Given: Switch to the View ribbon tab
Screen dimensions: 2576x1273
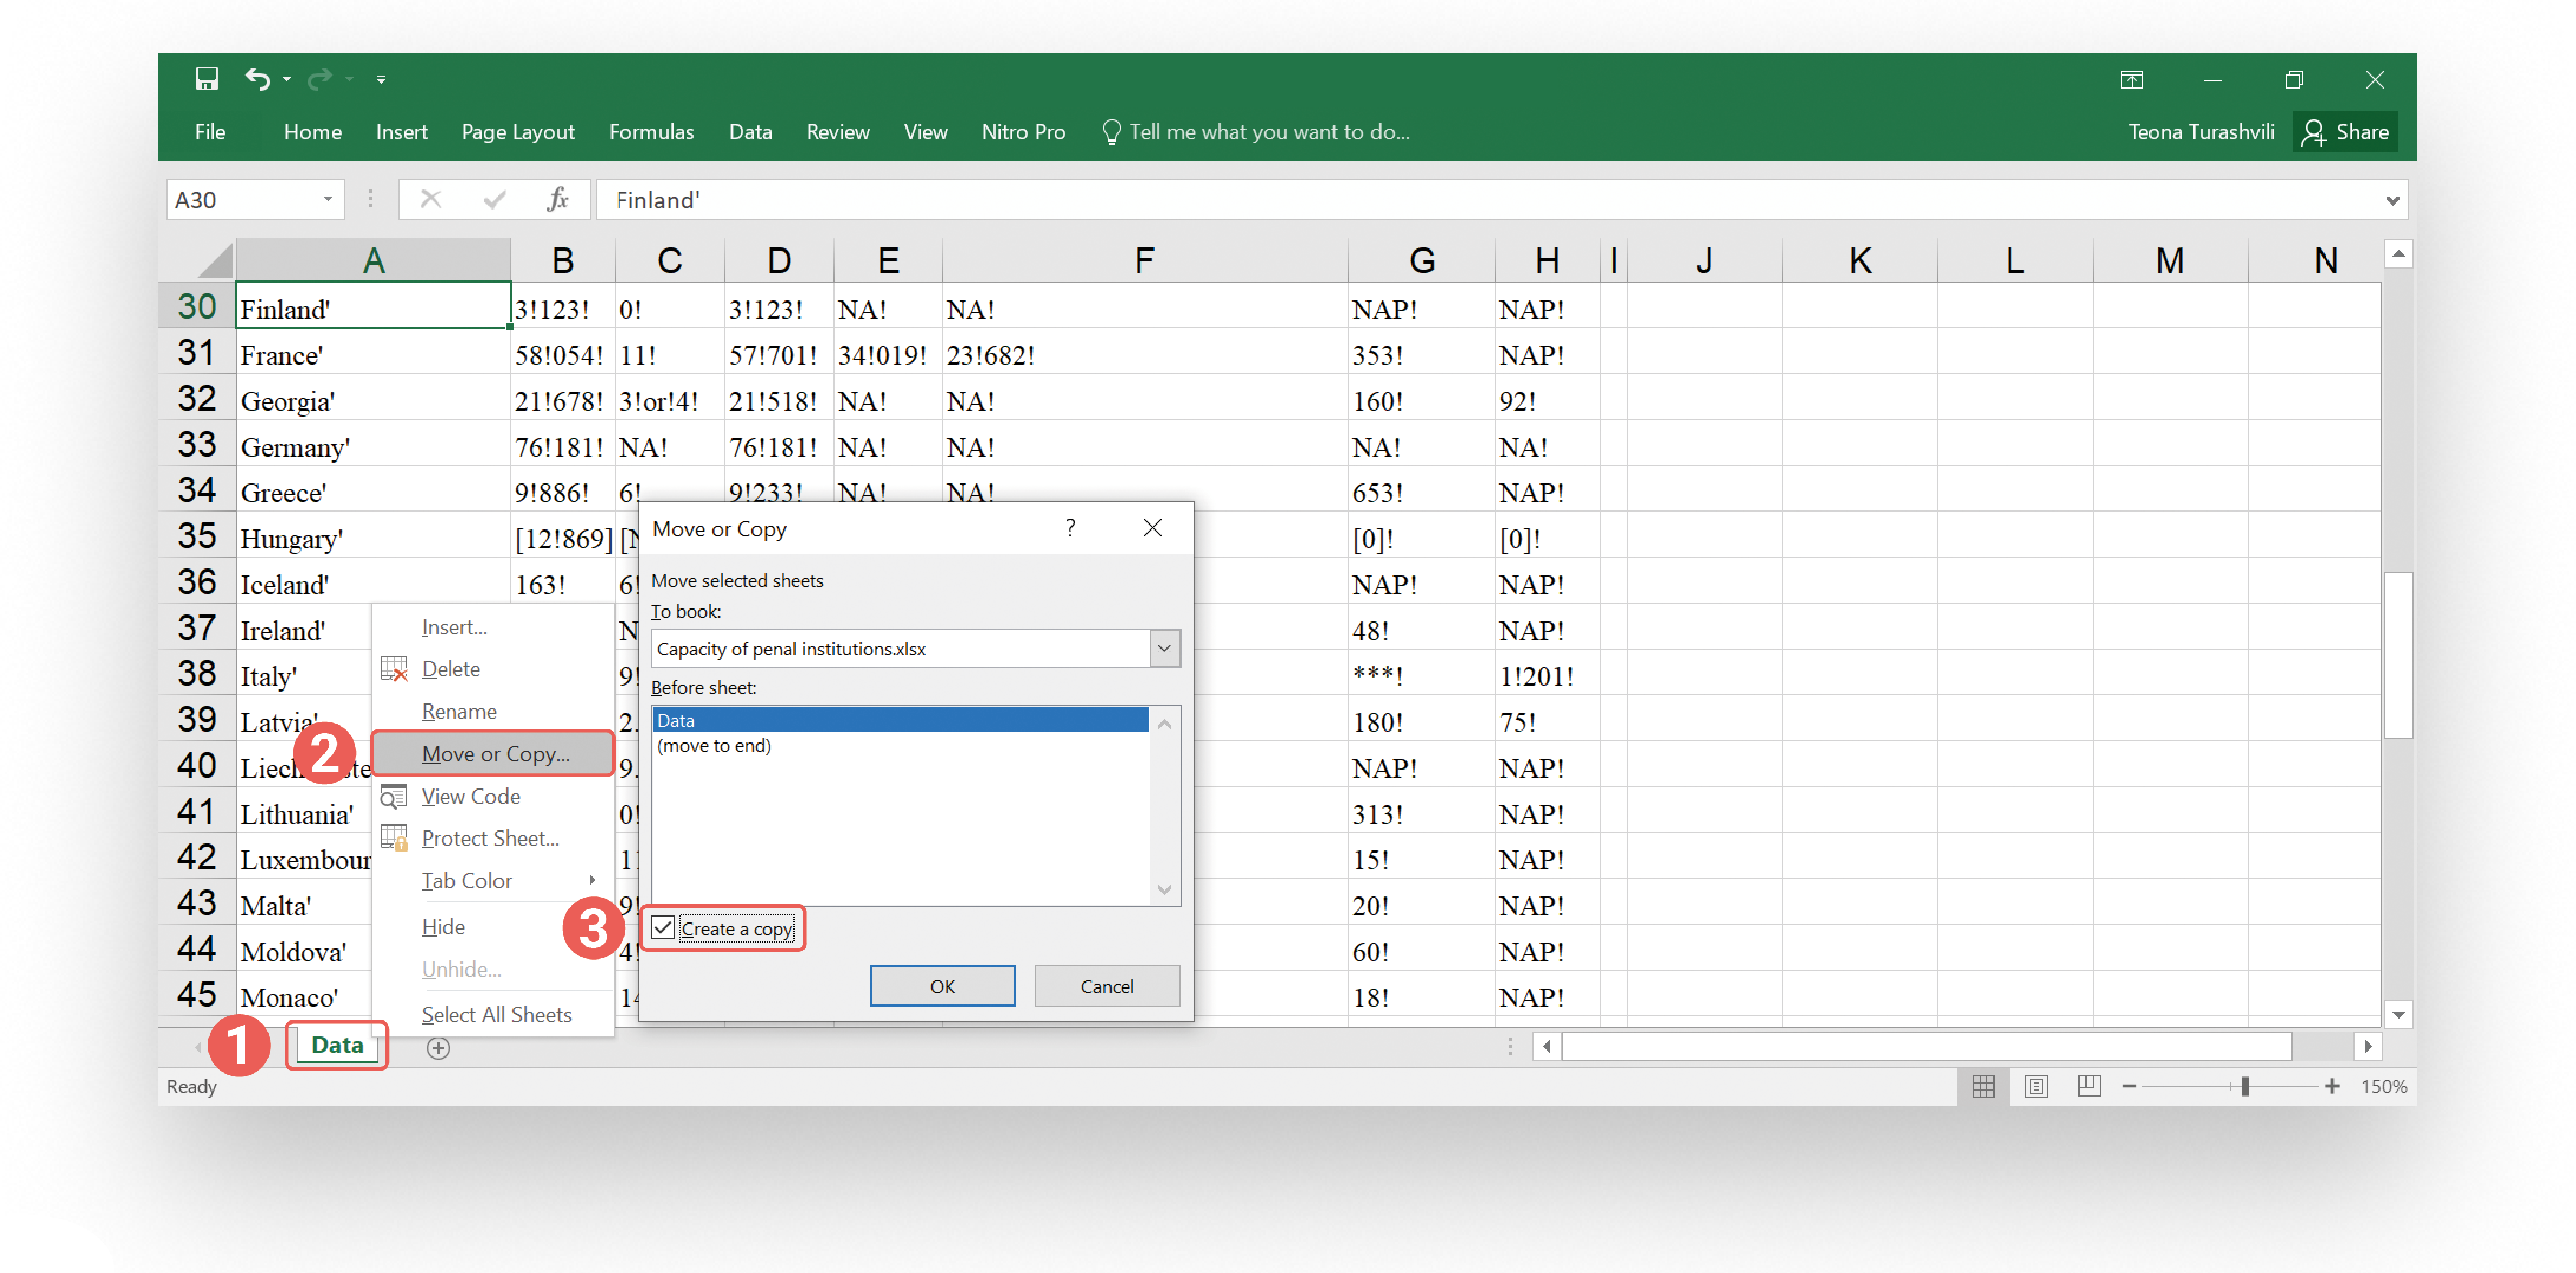Looking at the screenshot, I should coord(925,132).
